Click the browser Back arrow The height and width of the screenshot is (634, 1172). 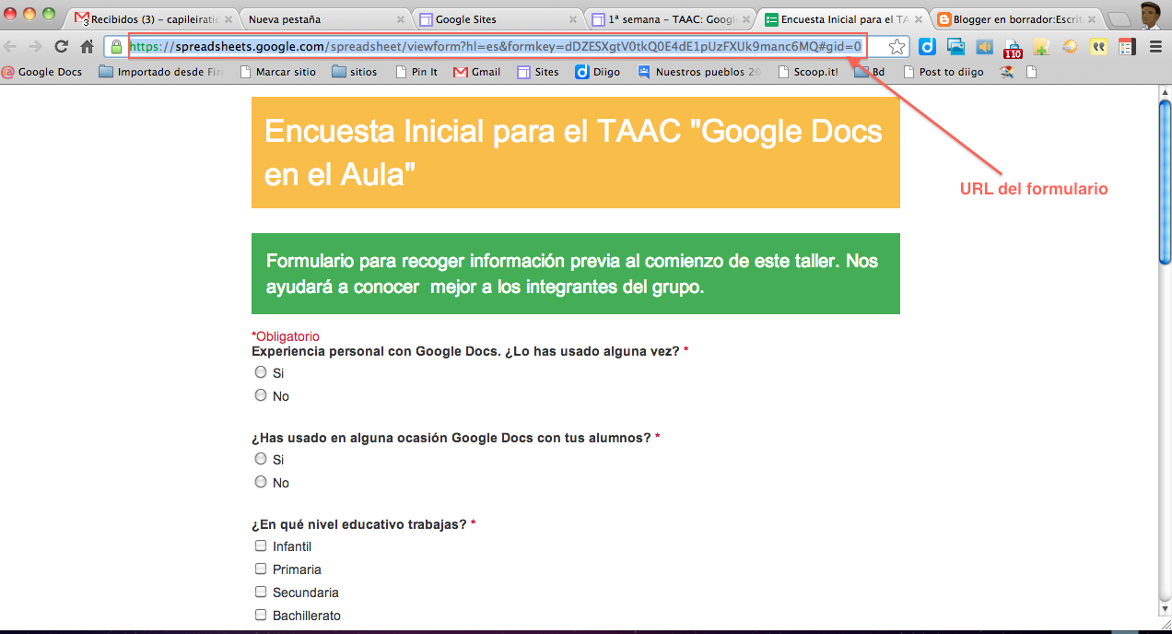coord(12,46)
